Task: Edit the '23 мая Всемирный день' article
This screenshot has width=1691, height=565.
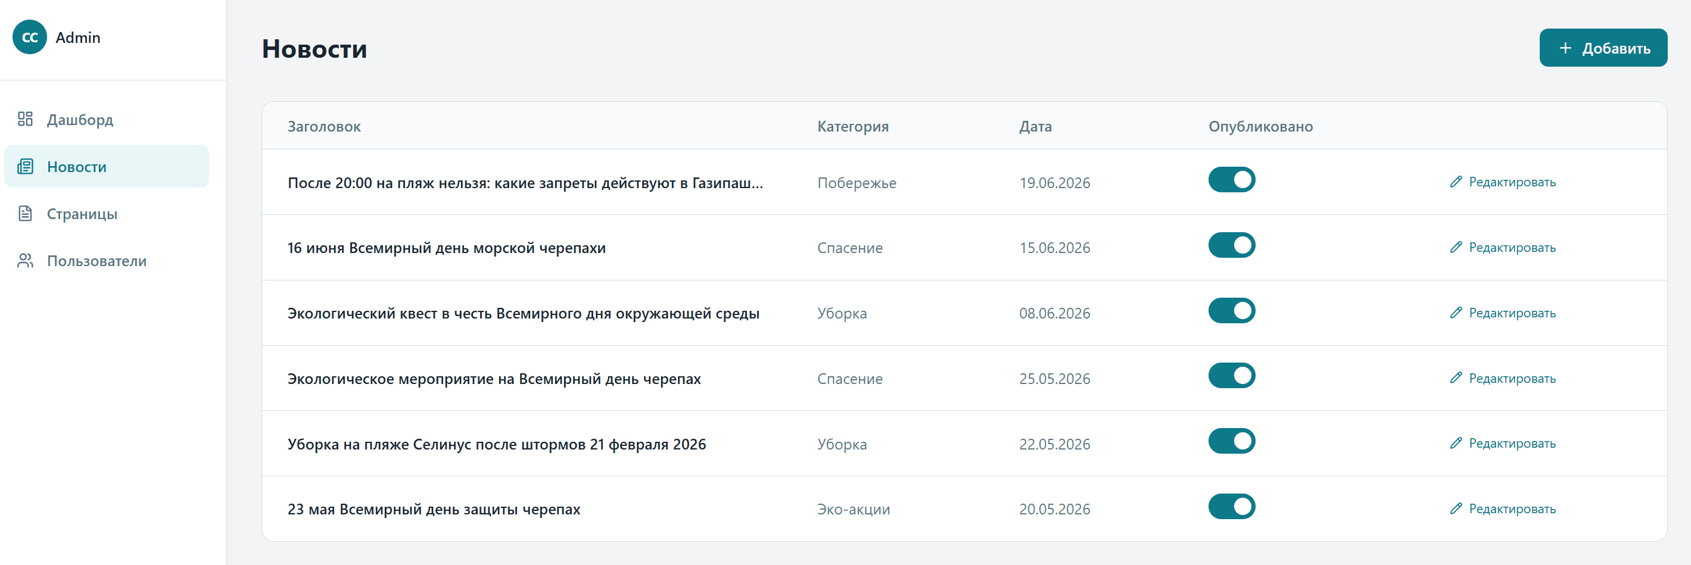Action: coord(1503,508)
